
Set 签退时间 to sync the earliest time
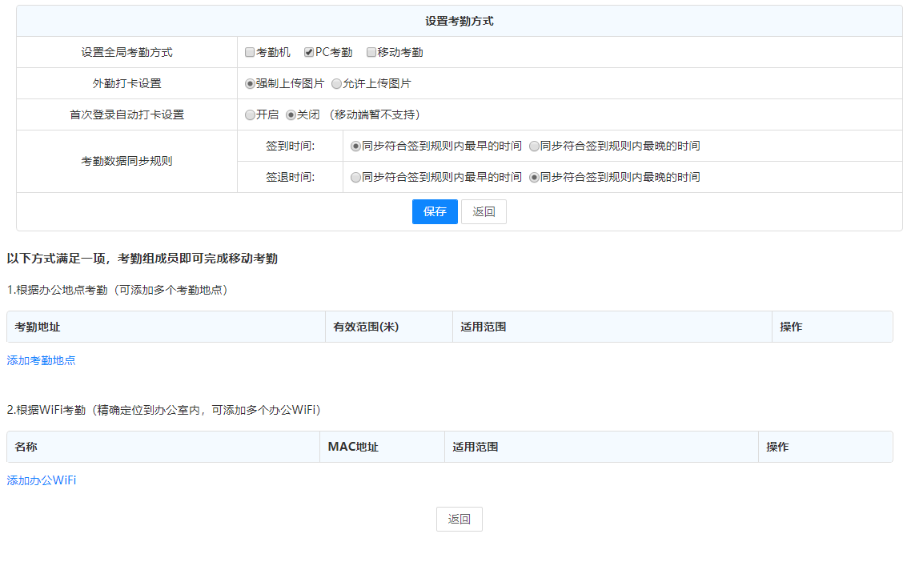coord(355,178)
